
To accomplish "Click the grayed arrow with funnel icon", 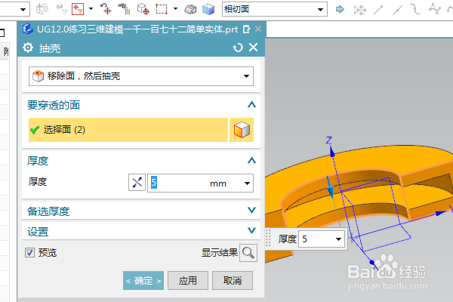I will coord(61,9).
